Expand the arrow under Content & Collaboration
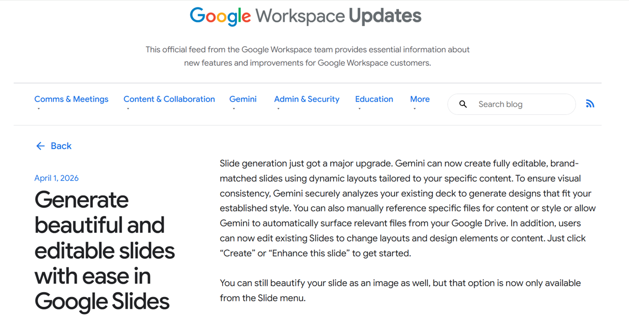Image resolution: width=629 pixels, height=324 pixels. point(128,109)
